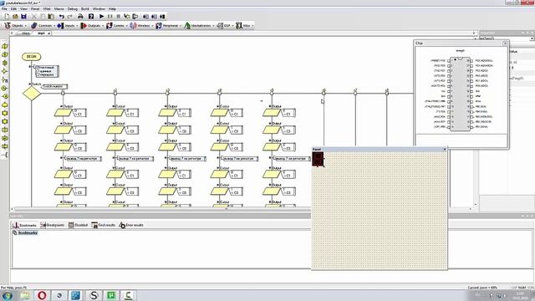
Task: Switch to the Error results tab
Action: click(131, 225)
